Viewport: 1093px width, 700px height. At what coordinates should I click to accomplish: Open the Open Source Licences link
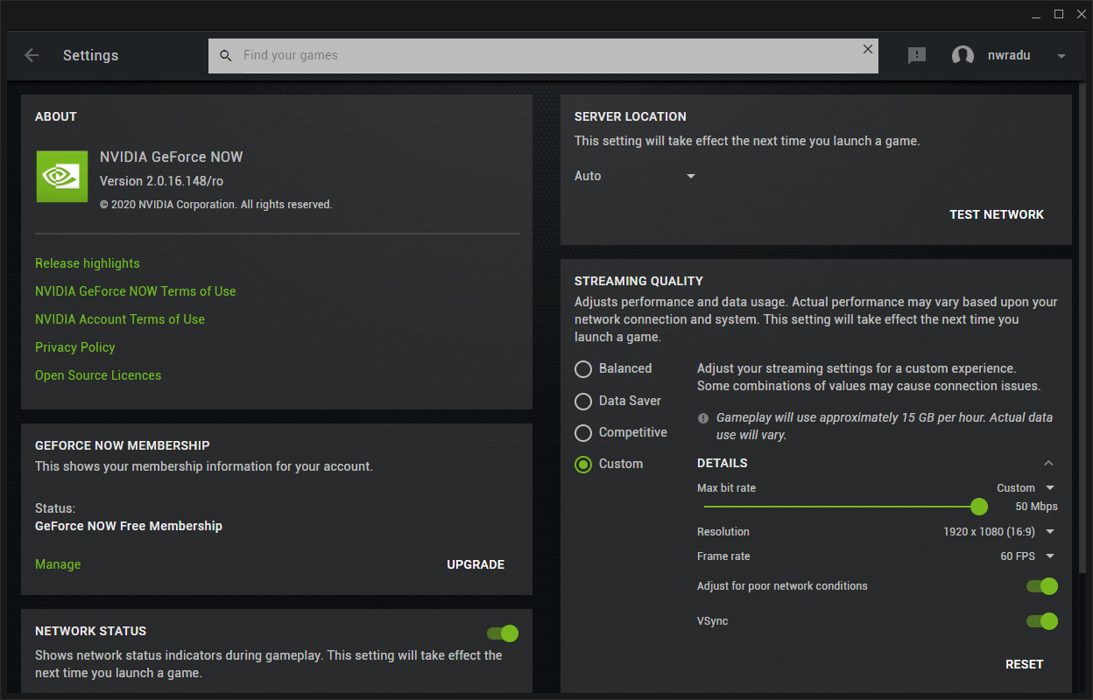(x=98, y=375)
